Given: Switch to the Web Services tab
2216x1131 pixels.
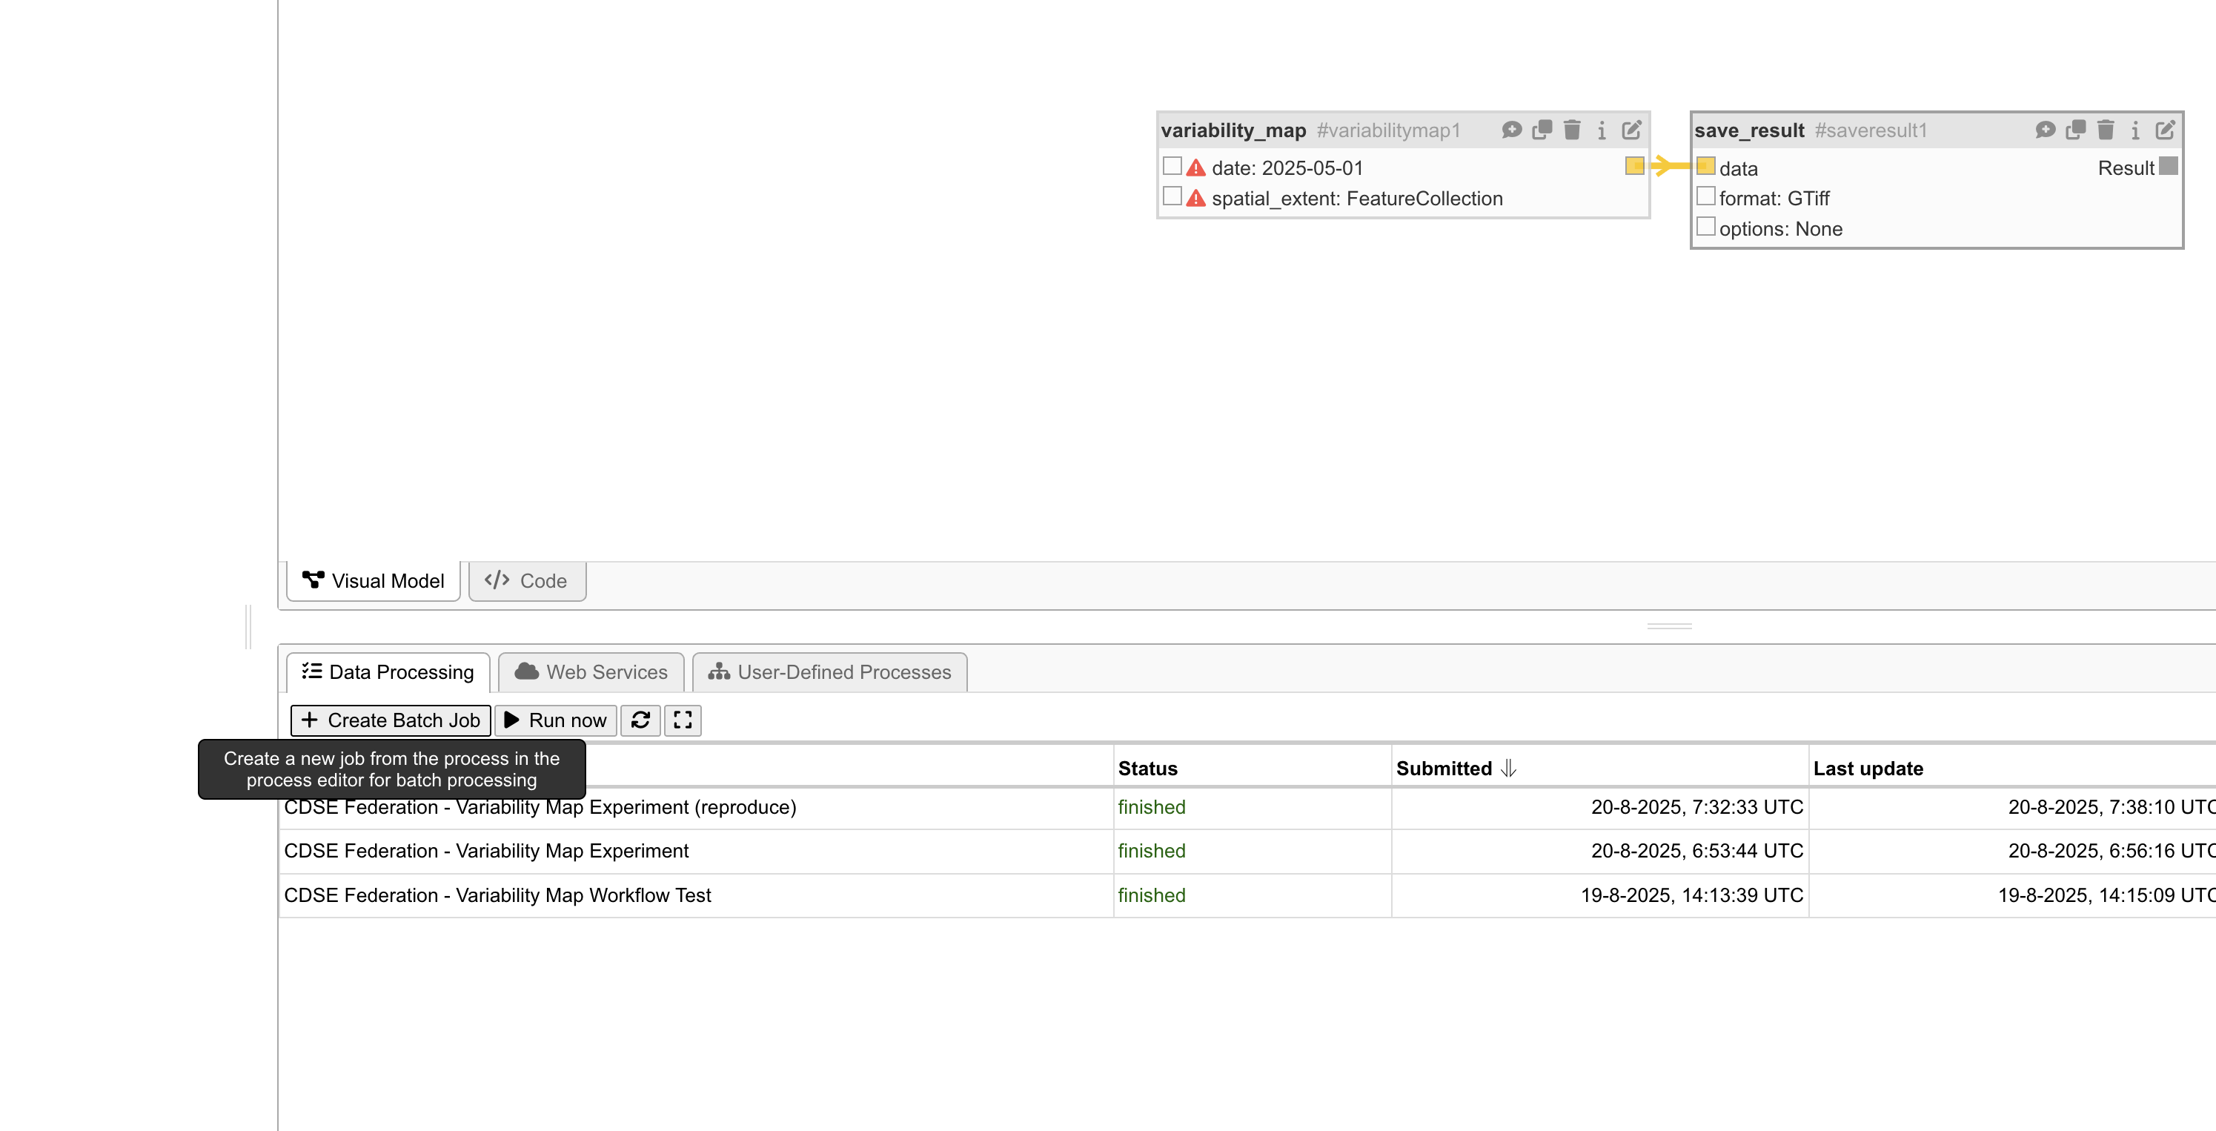Looking at the screenshot, I should point(591,671).
